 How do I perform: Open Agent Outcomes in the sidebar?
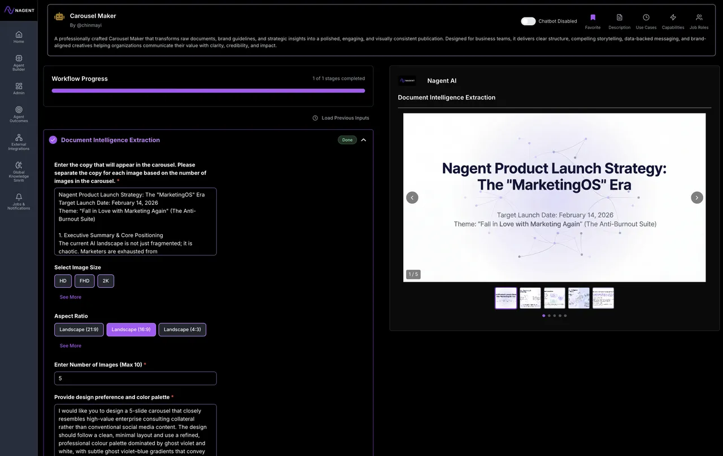19,110
